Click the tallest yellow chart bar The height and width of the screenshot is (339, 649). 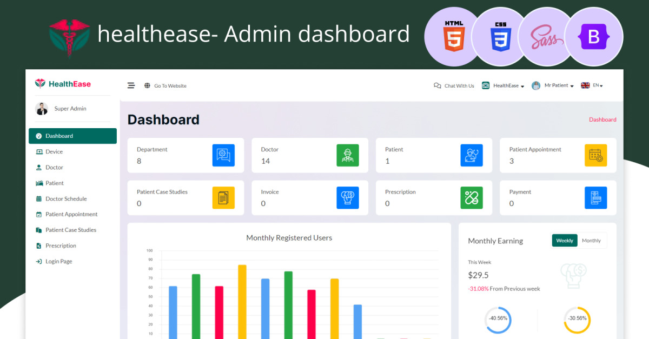(x=242, y=302)
